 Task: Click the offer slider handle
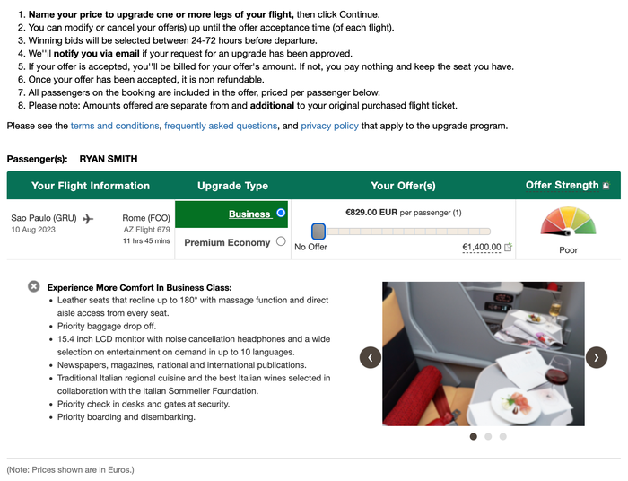tap(318, 232)
